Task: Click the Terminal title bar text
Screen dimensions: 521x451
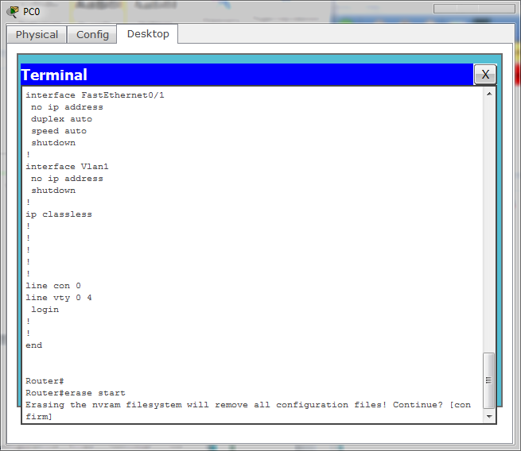Action: [x=54, y=75]
